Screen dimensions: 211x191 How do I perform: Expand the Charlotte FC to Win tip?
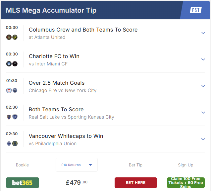click(203, 59)
